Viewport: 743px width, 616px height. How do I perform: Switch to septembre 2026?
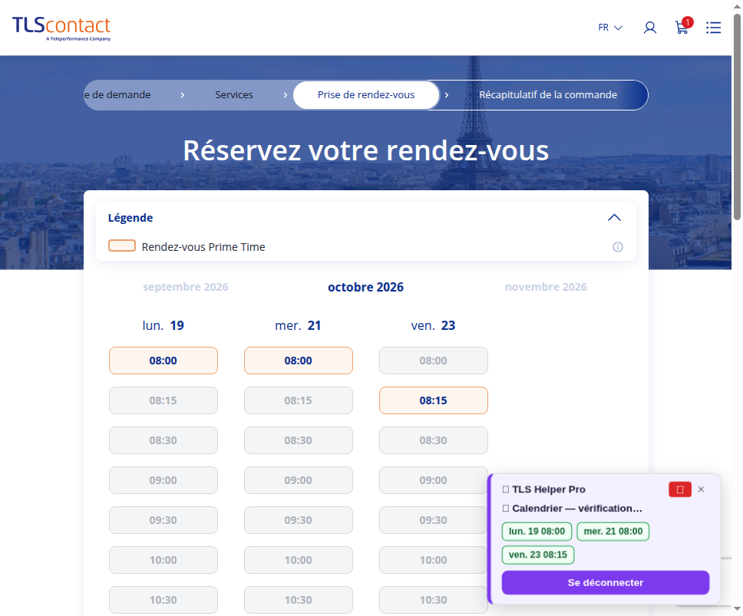(x=185, y=287)
